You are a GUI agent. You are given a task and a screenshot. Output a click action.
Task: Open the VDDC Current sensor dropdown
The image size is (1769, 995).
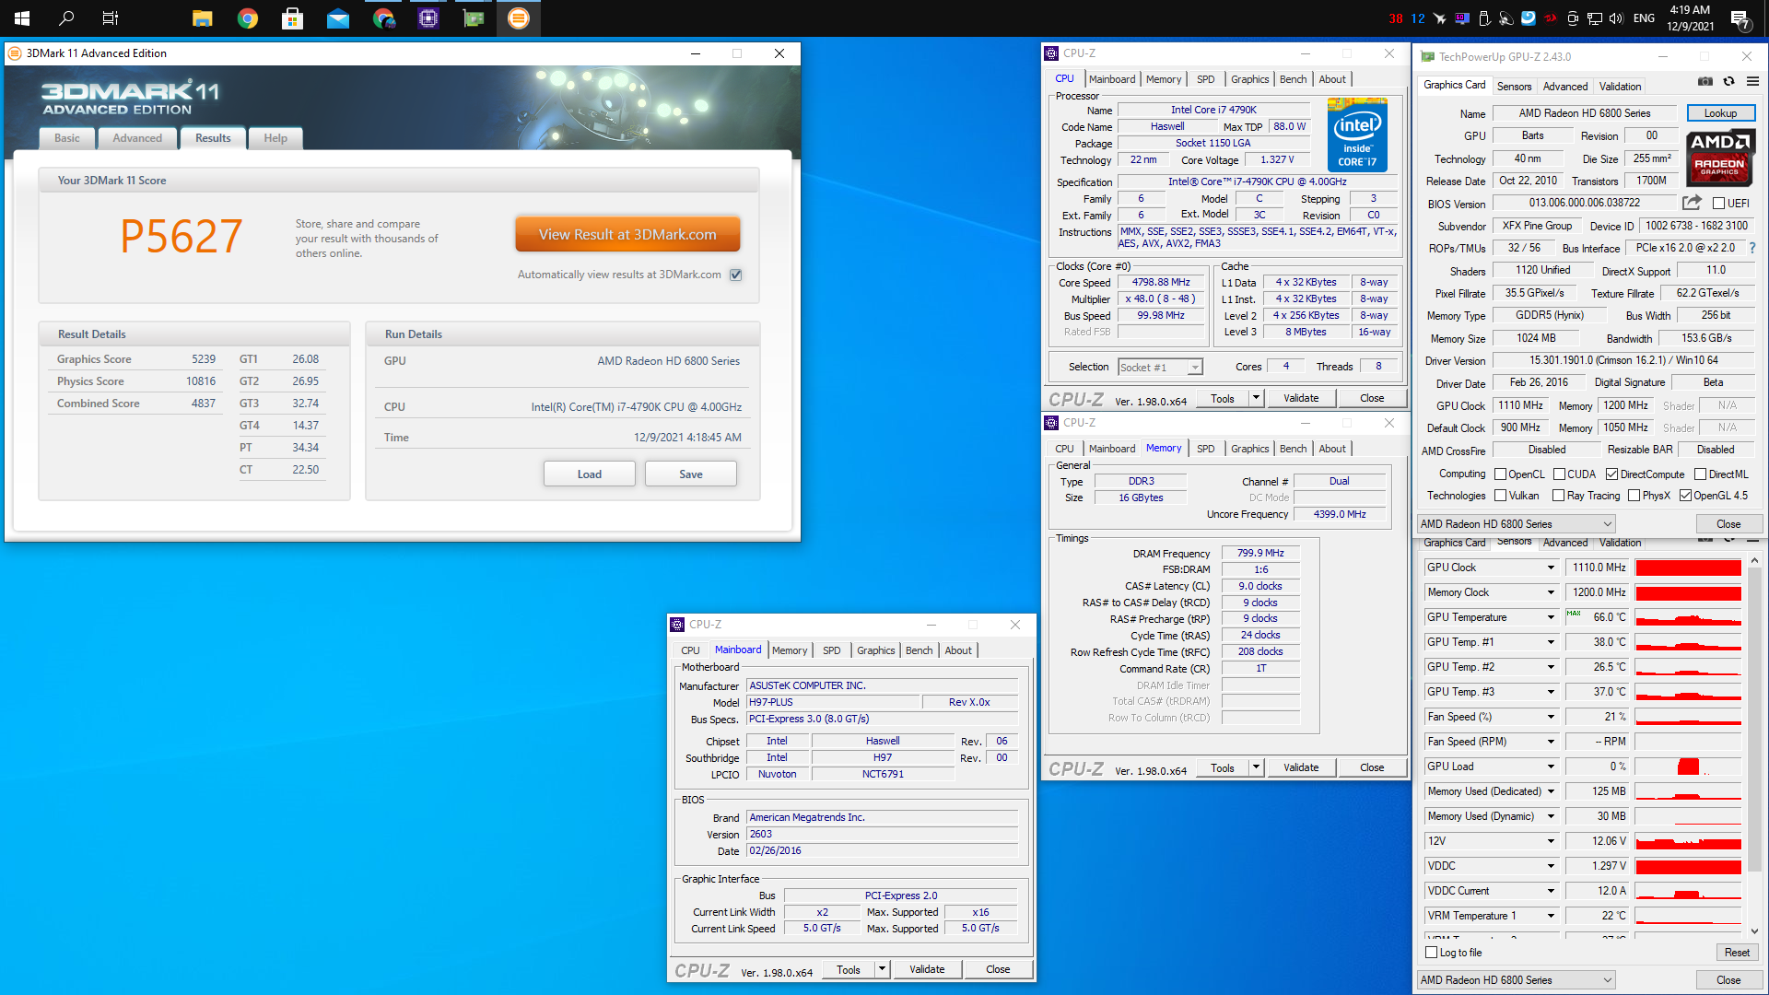tap(1551, 891)
